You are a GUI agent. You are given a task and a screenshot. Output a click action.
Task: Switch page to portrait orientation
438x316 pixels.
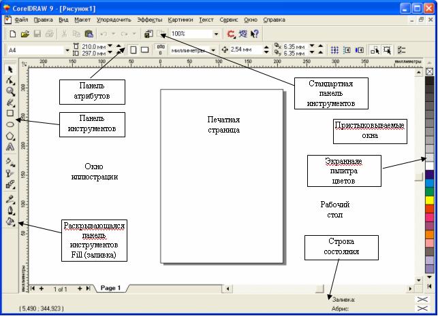pos(134,50)
